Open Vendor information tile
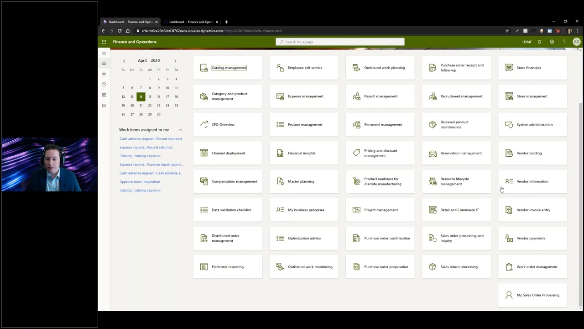The image size is (584, 329). tap(533, 181)
